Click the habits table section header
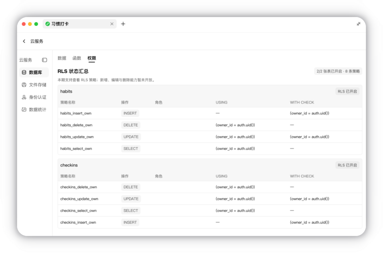 click(x=210, y=91)
